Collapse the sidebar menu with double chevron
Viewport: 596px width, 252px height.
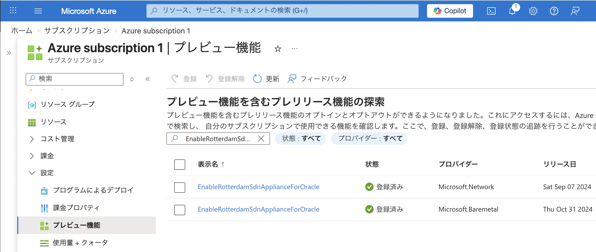click(x=148, y=79)
